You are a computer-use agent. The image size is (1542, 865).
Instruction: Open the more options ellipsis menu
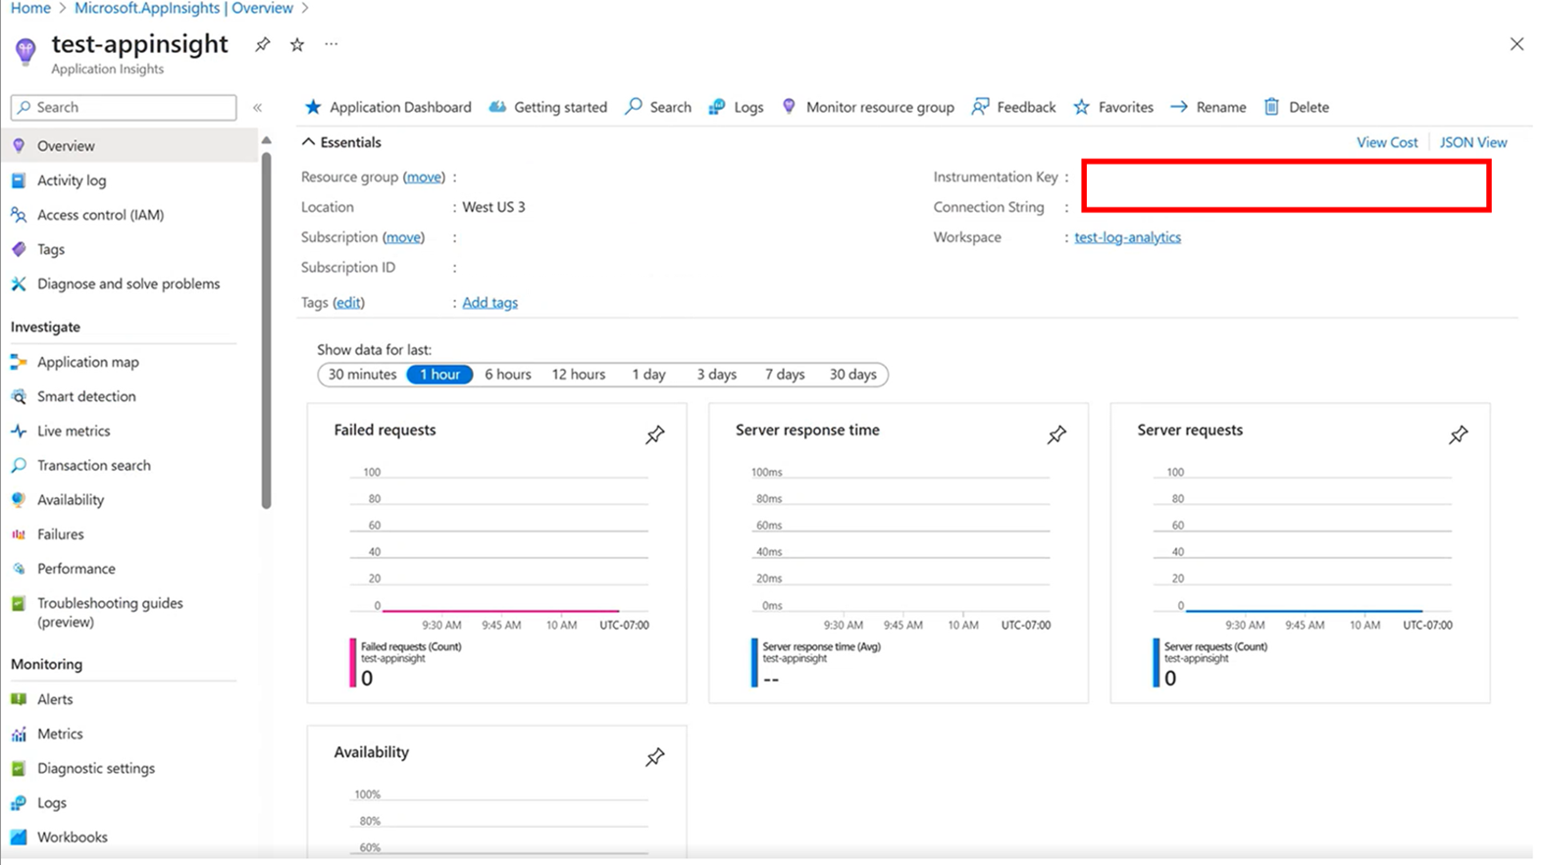tap(332, 45)
